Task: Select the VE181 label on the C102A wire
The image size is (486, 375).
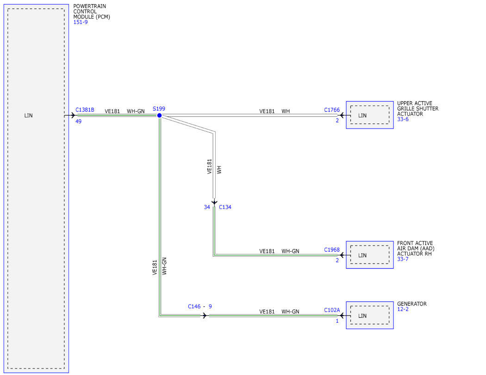Action: point(267,312)
